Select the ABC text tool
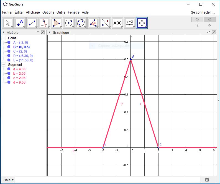The height and width of the screenshot is (184, 220). point(117,23)
